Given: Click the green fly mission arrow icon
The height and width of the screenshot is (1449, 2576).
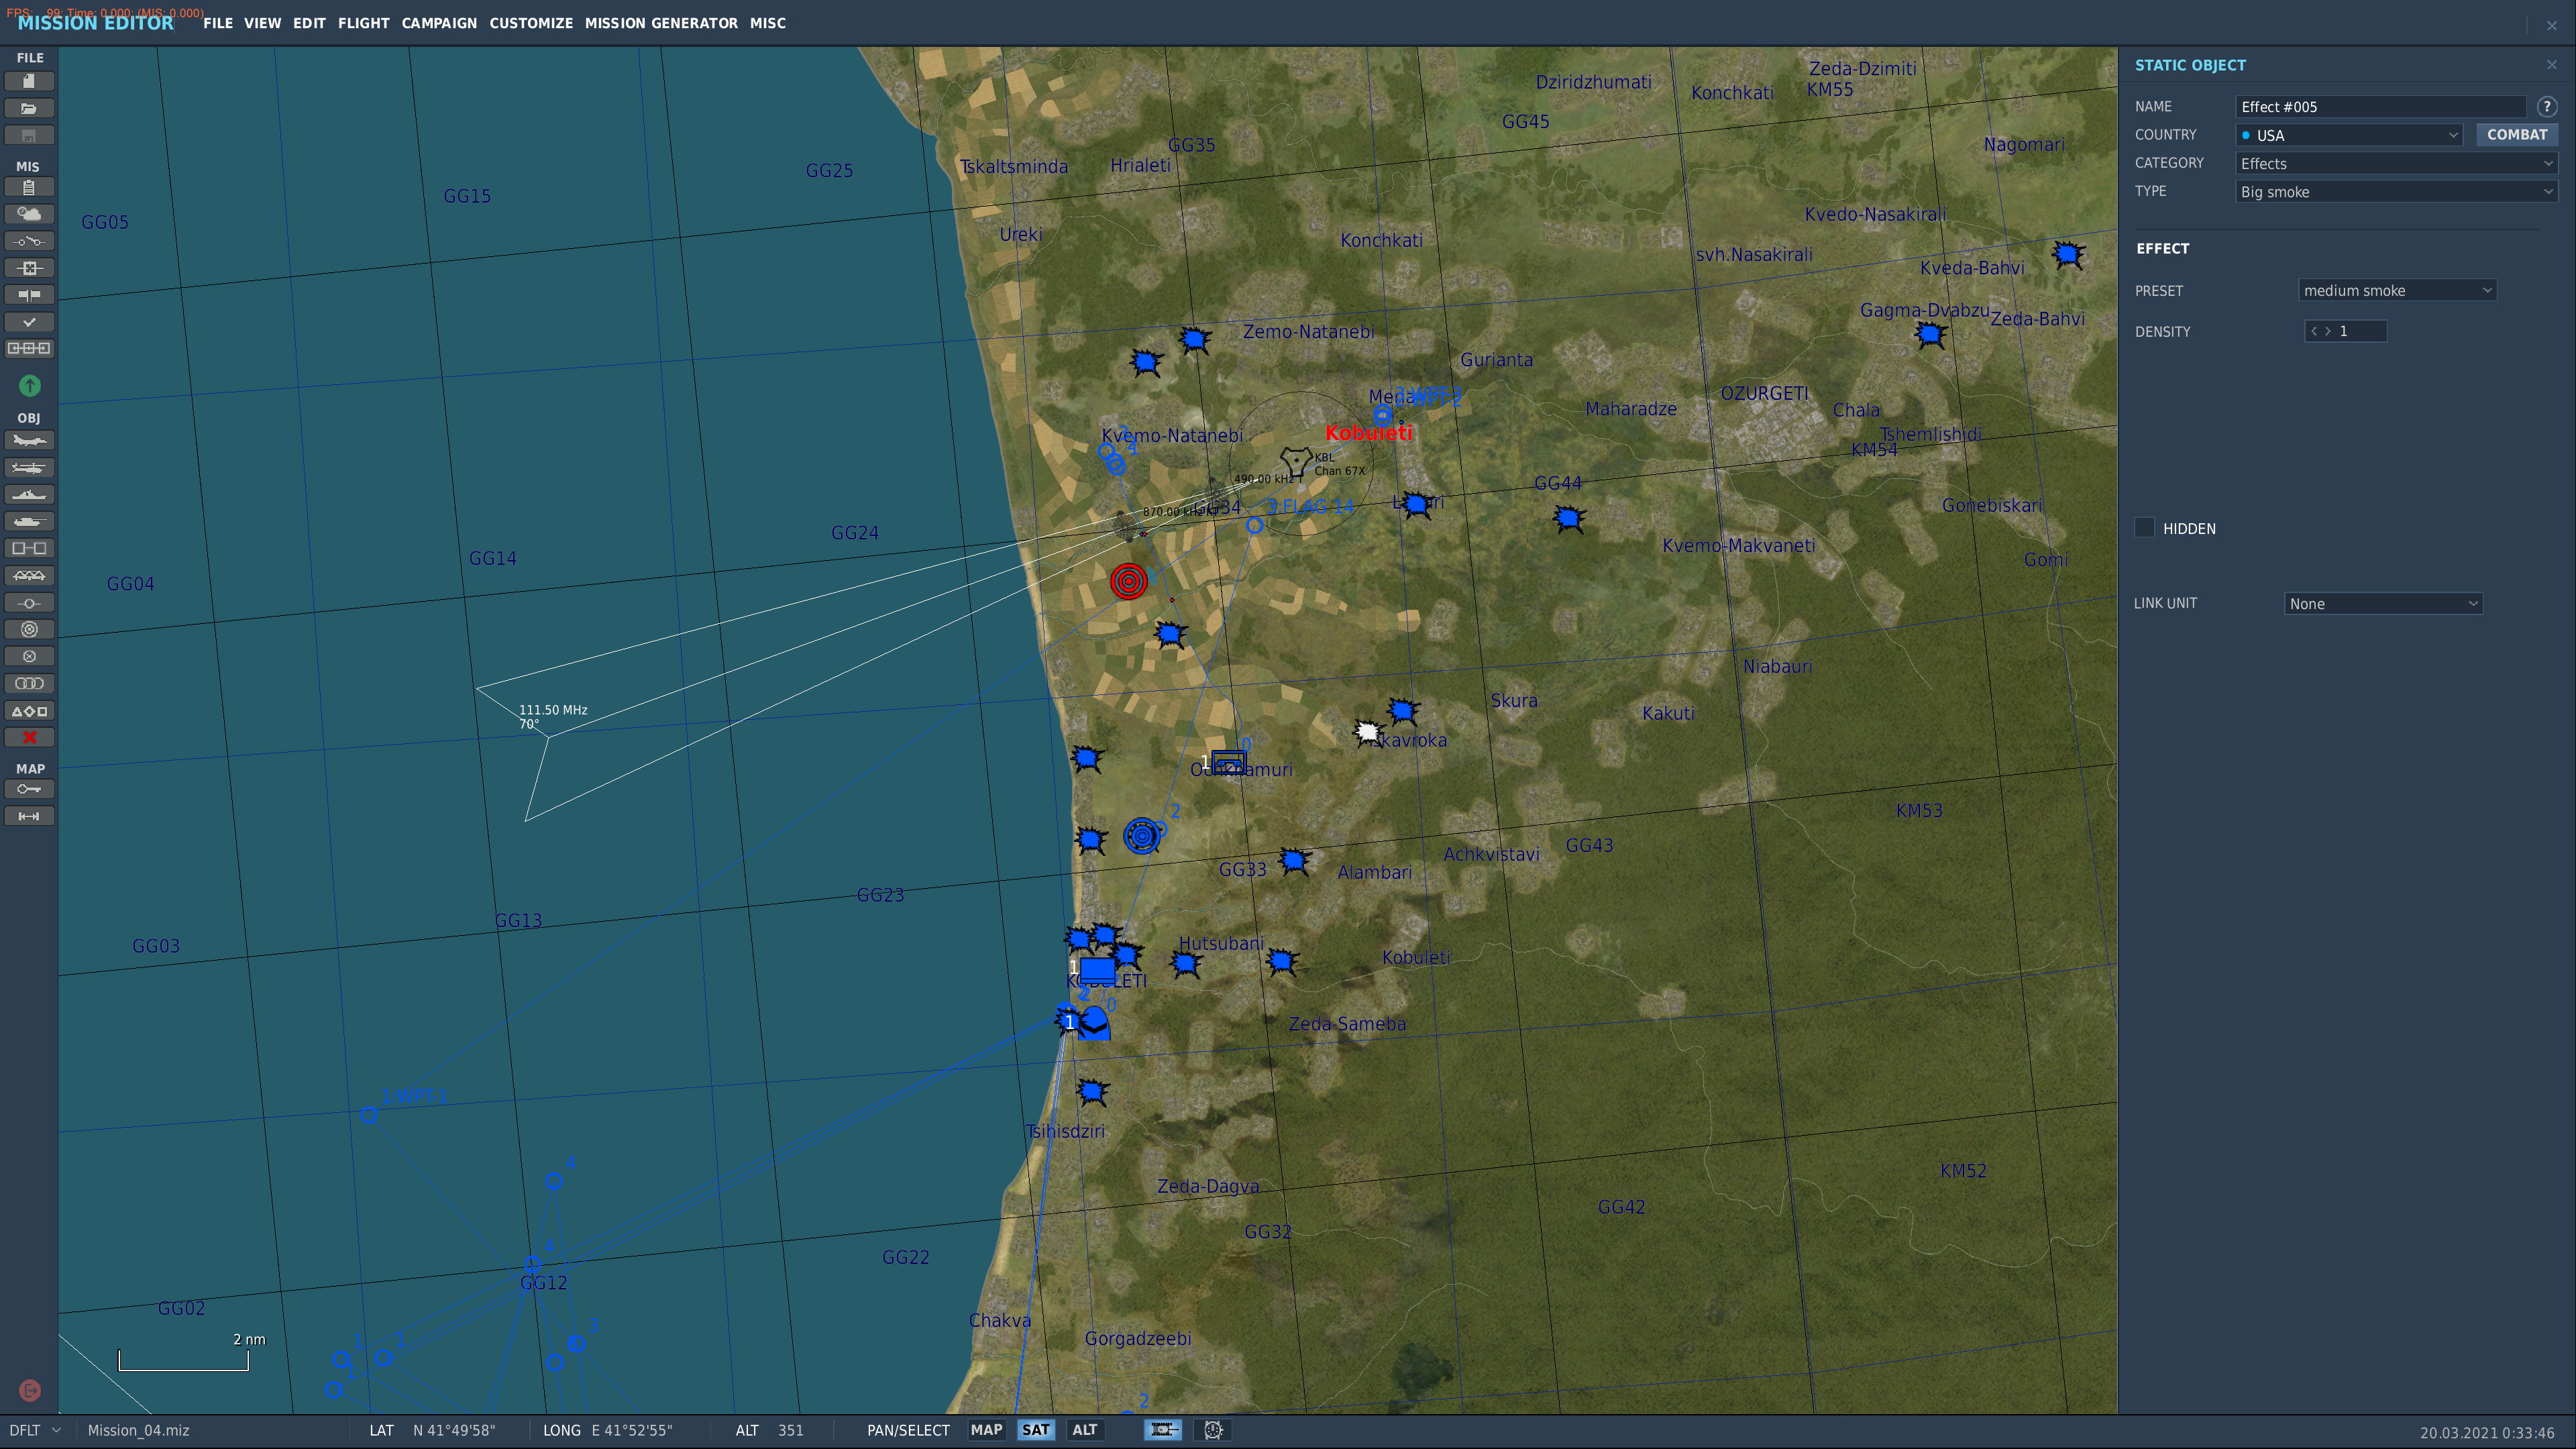Looking at the screenshot, I should click(x=29, y=385).
